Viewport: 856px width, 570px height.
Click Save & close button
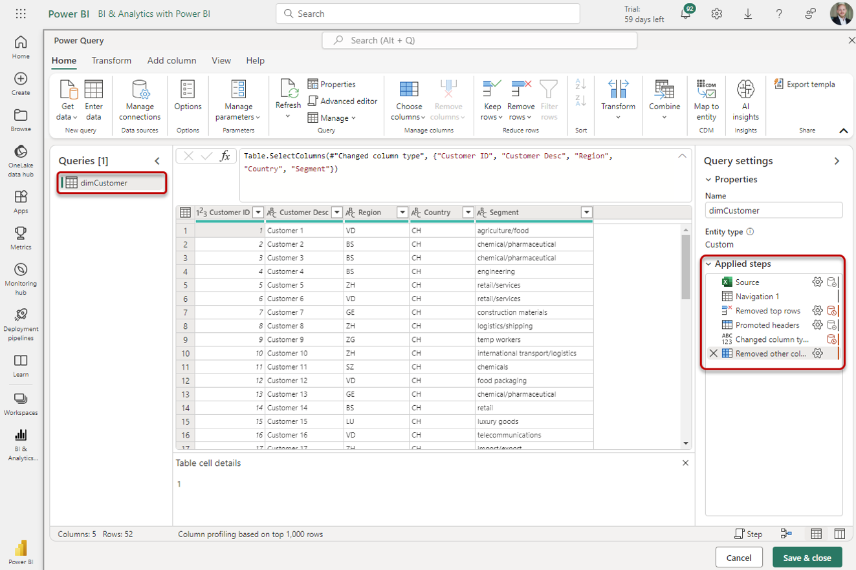[x=807, y=558]
